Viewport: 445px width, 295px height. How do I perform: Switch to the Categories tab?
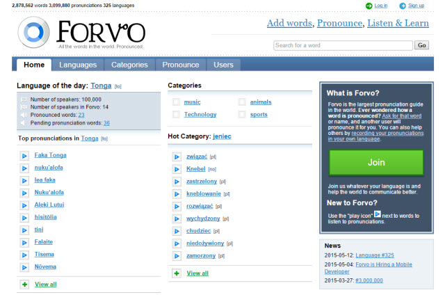[x=129, y=65]
